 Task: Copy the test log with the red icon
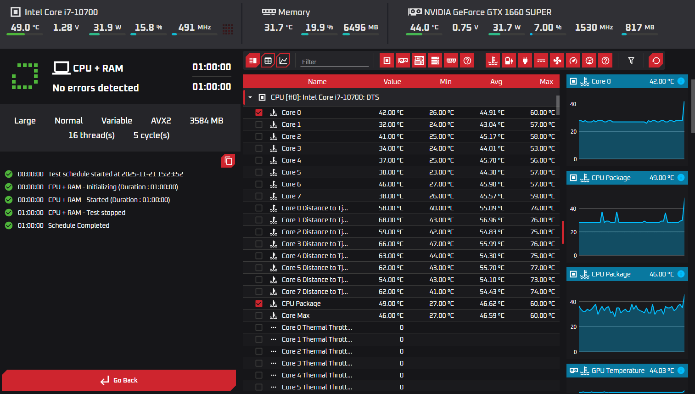pos(228,161)
